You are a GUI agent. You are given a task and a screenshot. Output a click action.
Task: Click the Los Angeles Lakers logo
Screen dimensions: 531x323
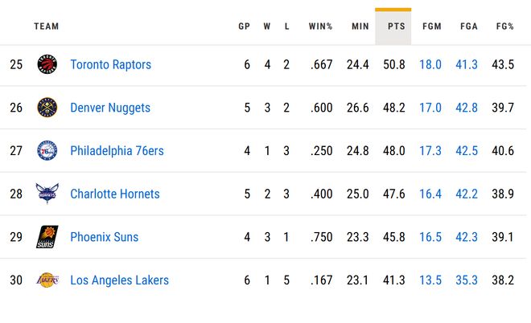click(x=47, y=280)
